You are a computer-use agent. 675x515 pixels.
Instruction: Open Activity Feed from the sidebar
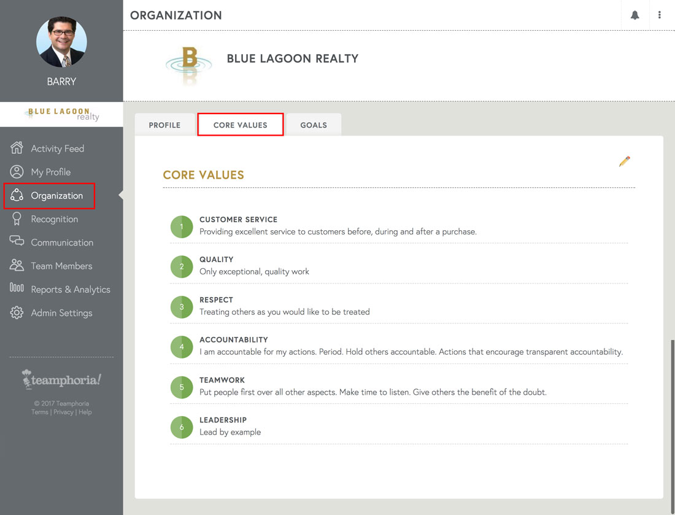coord(57,149)
